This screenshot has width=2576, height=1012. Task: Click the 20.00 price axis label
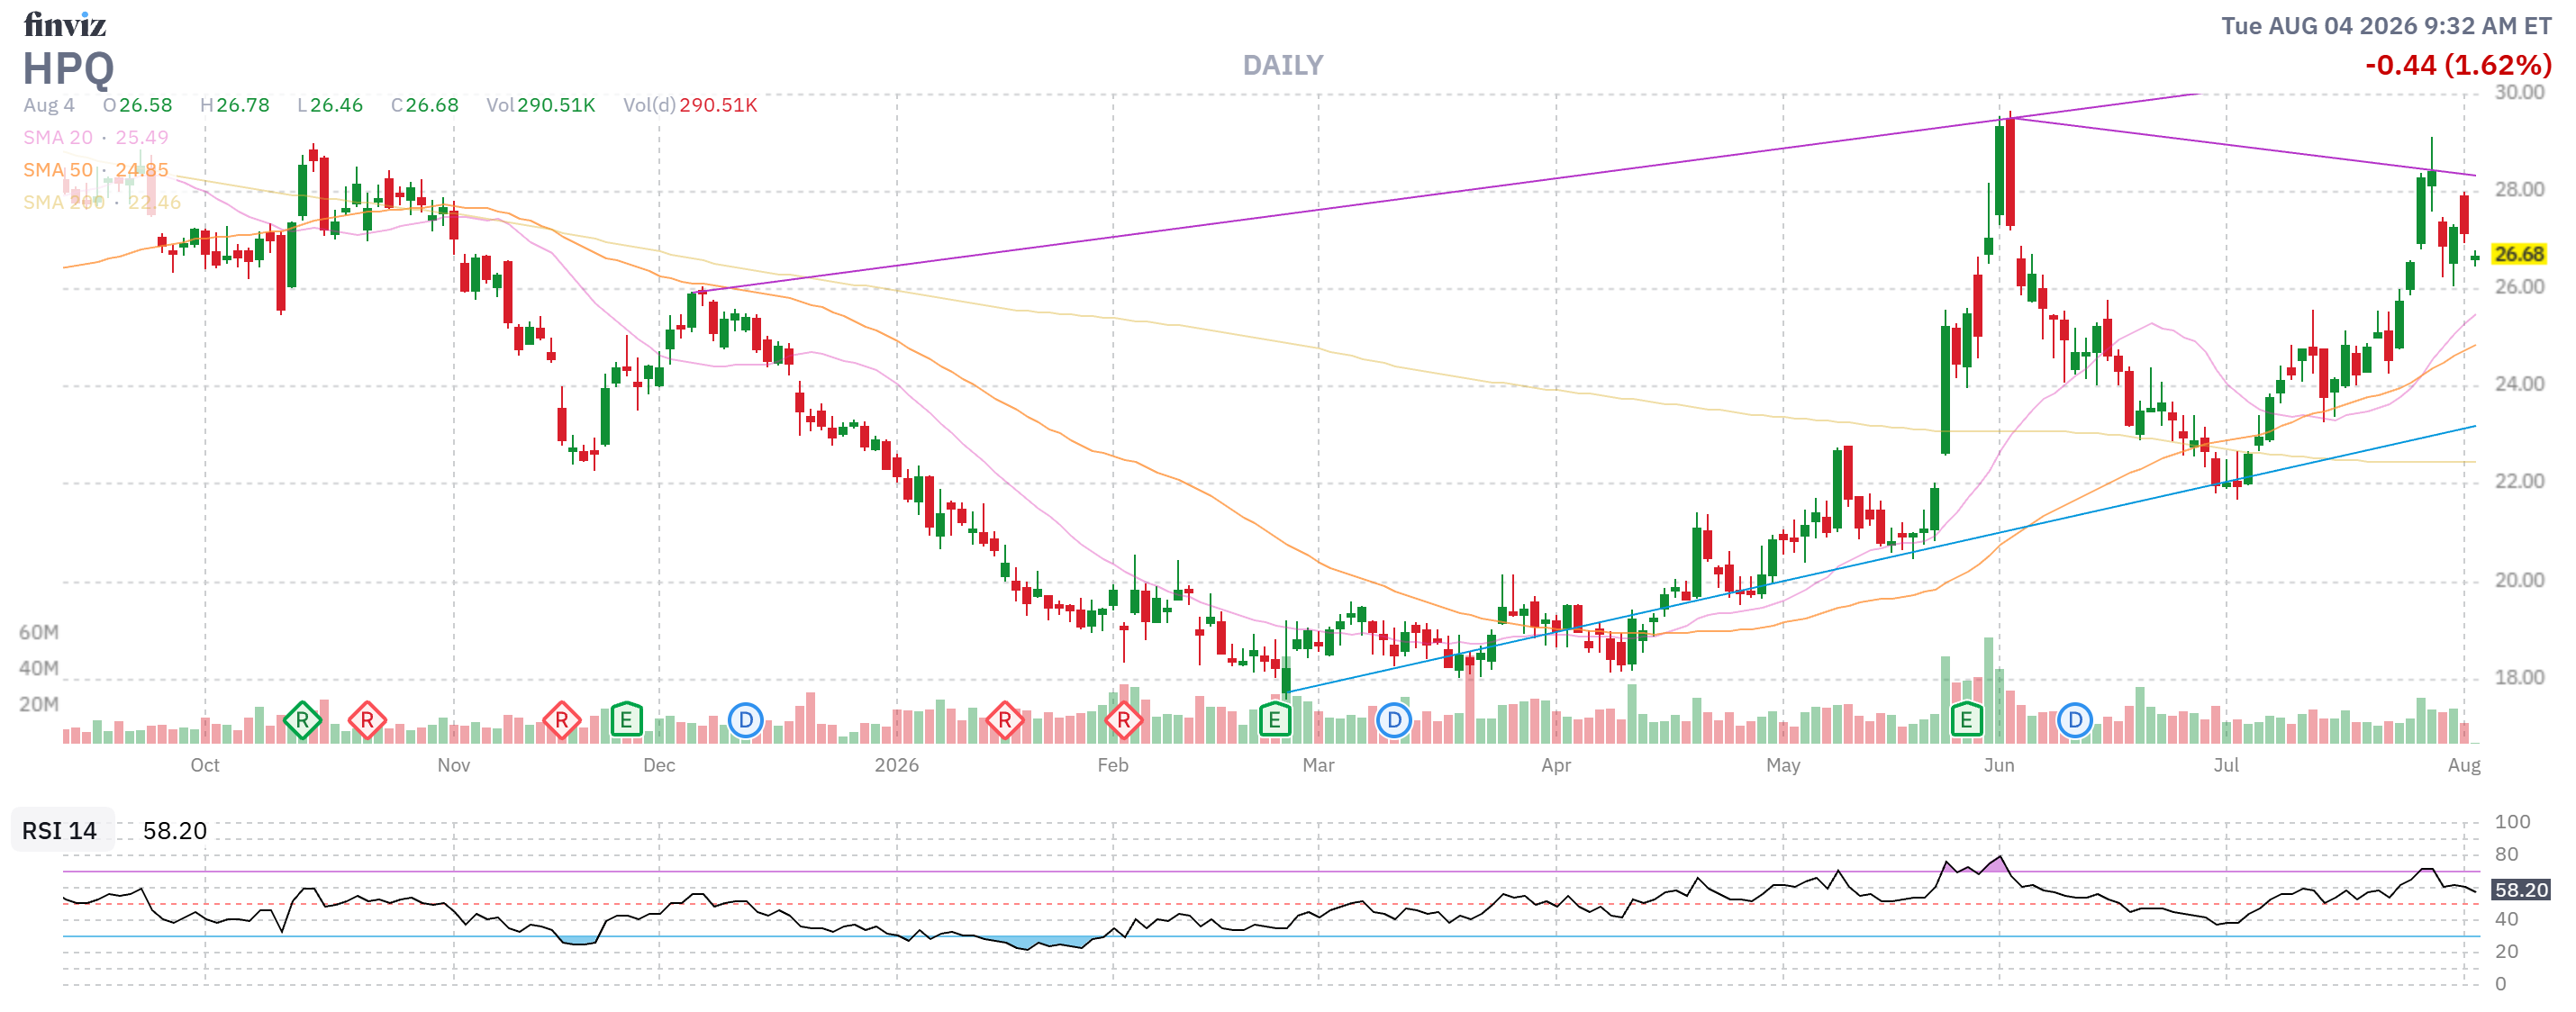[x=2519, y=580]
